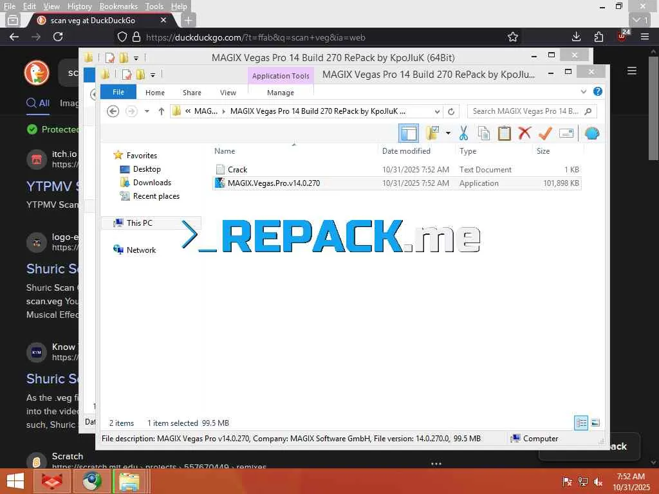Open the Firefox Bookmarks menu
This screenshot has width=659, height=494.
coord(118,6)
